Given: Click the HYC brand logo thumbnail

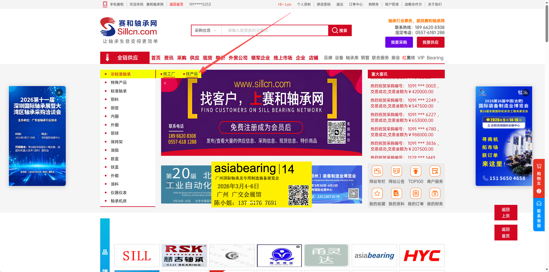Looking at the screenshot, I should pos(422,256).
